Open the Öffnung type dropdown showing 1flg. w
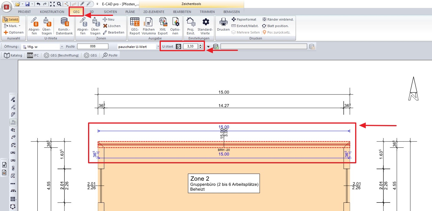432x211 pixels. point(61,46)
